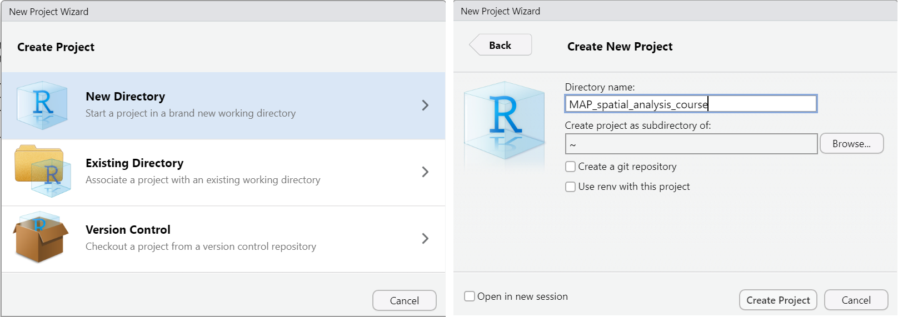The image size is (898, 317).
Task: Go Back to the previous wizard page
Action: point(500,45)
